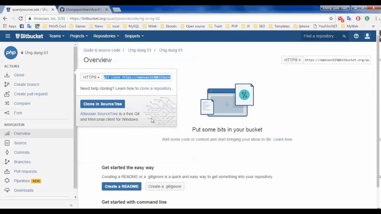Open the YouFilm.NET bookmark
This screenshot has width=381, height=214.
pos(325,26)
